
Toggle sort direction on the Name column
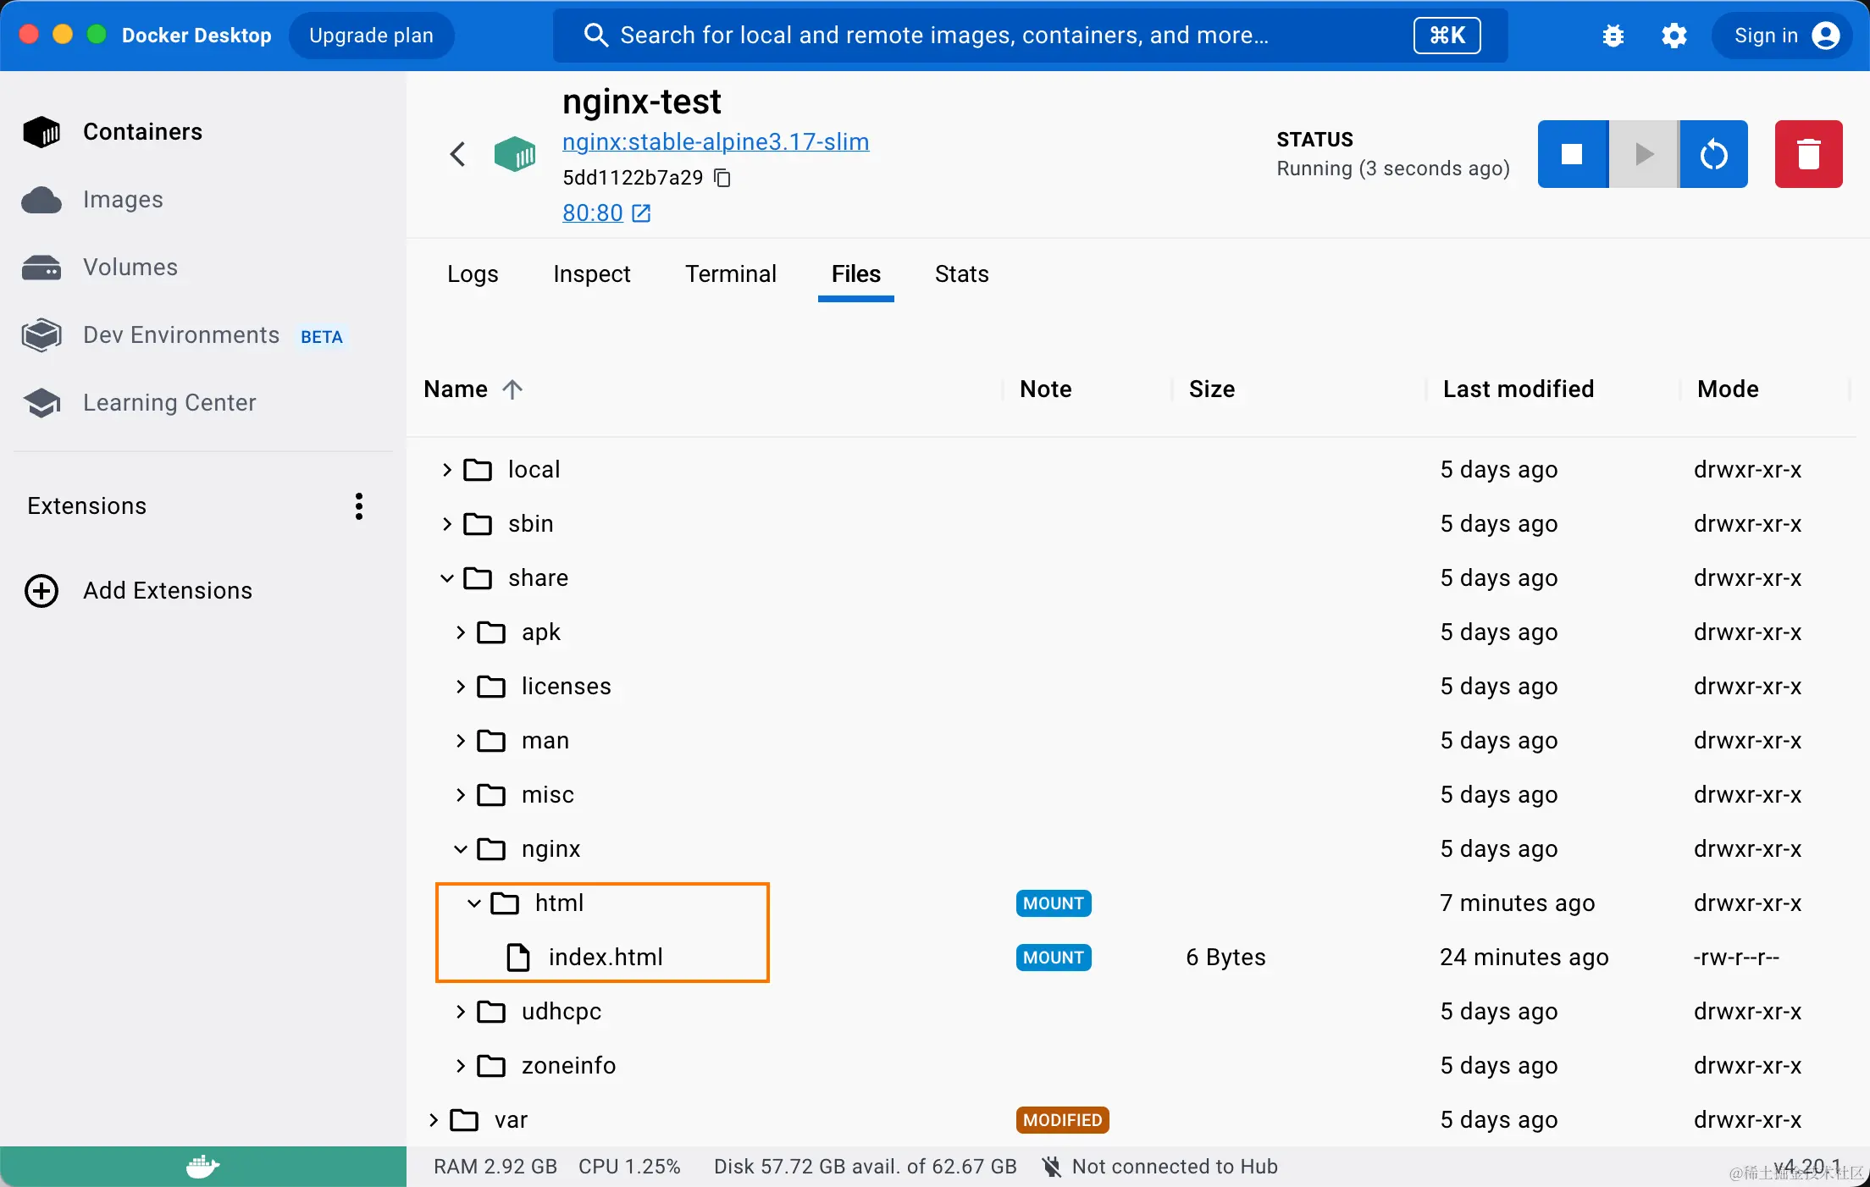point(512,389)
